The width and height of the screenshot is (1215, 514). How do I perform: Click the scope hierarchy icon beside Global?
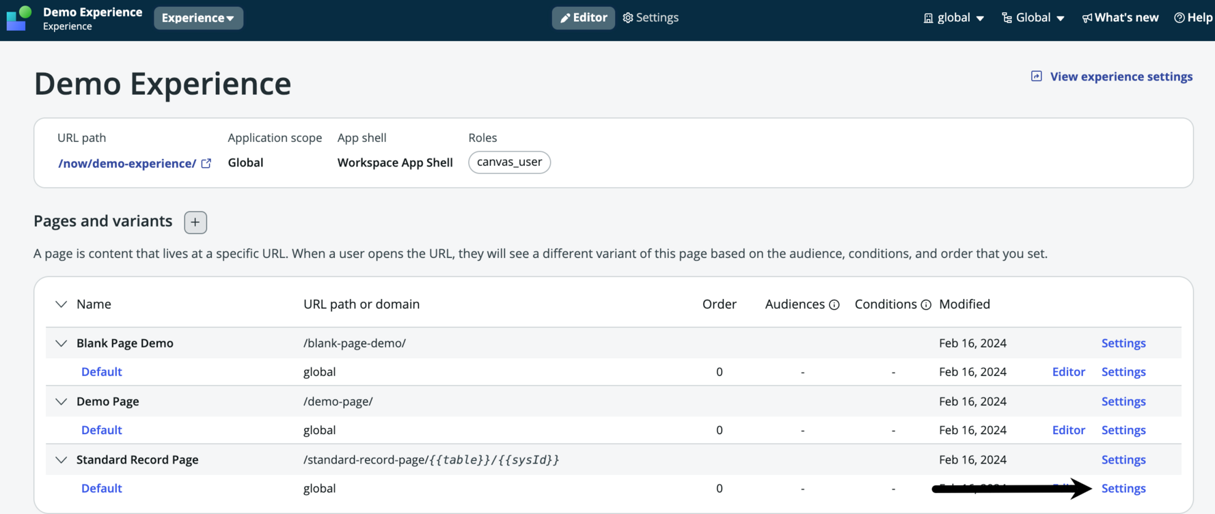[x=1007, y=18]
